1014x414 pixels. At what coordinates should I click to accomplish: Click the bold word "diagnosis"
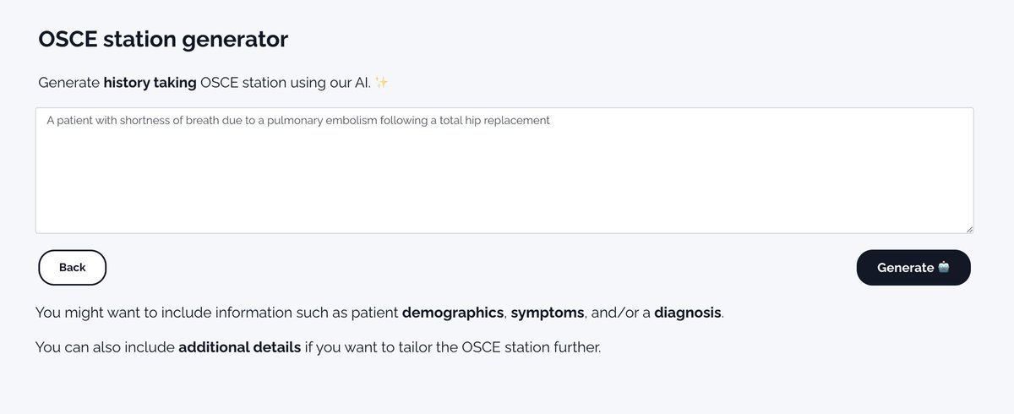[x=688, y=313]
